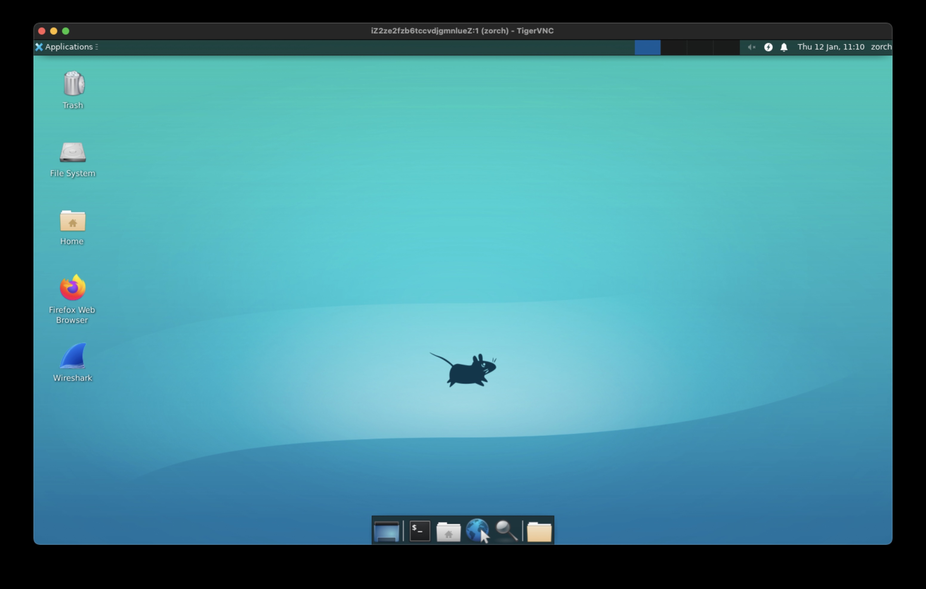Image resolution: width=926 pixels, height=589 pixels.
Task: Select the File System drive icon
Action: coord(73,152)
